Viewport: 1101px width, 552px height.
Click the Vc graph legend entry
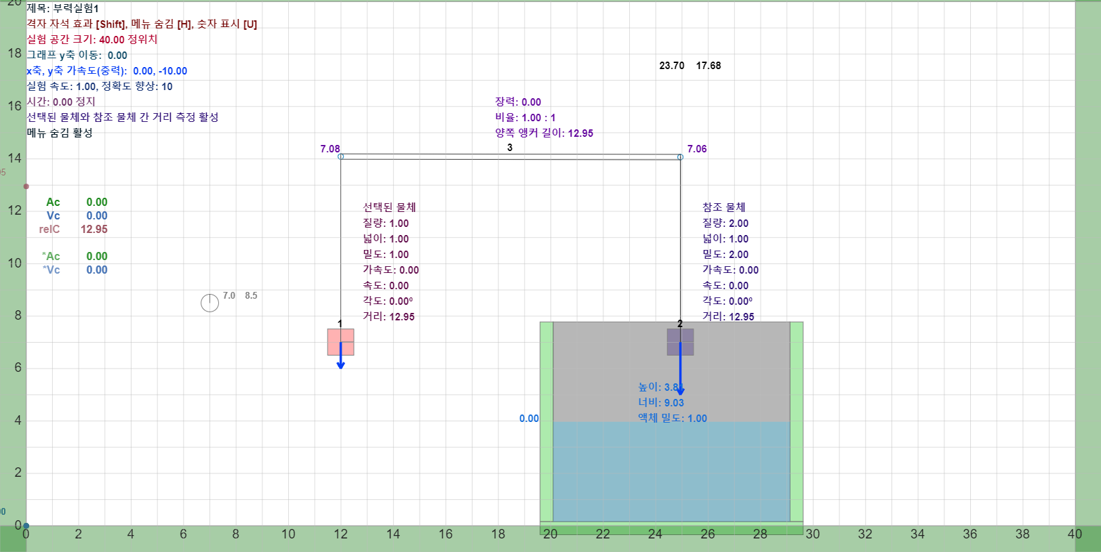coord(77,215)
